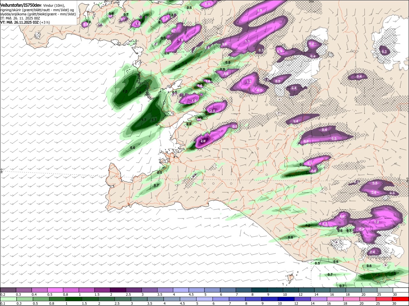The height and width of the screenshot is (306, 409).
Task: Click the 'Veðurstofan/IS750dev' title text
Action: pyautogui.click(x=21, y=5)
